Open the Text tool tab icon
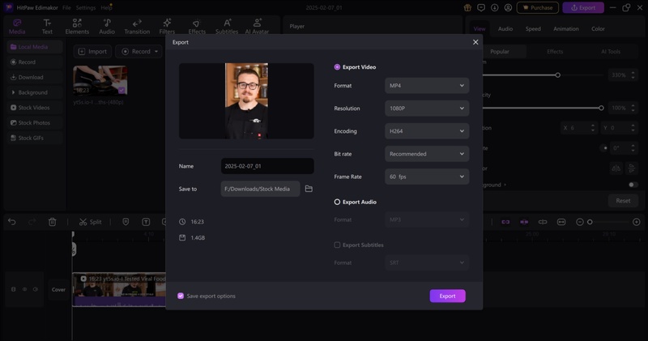648x341 pixels. [47, 26]
